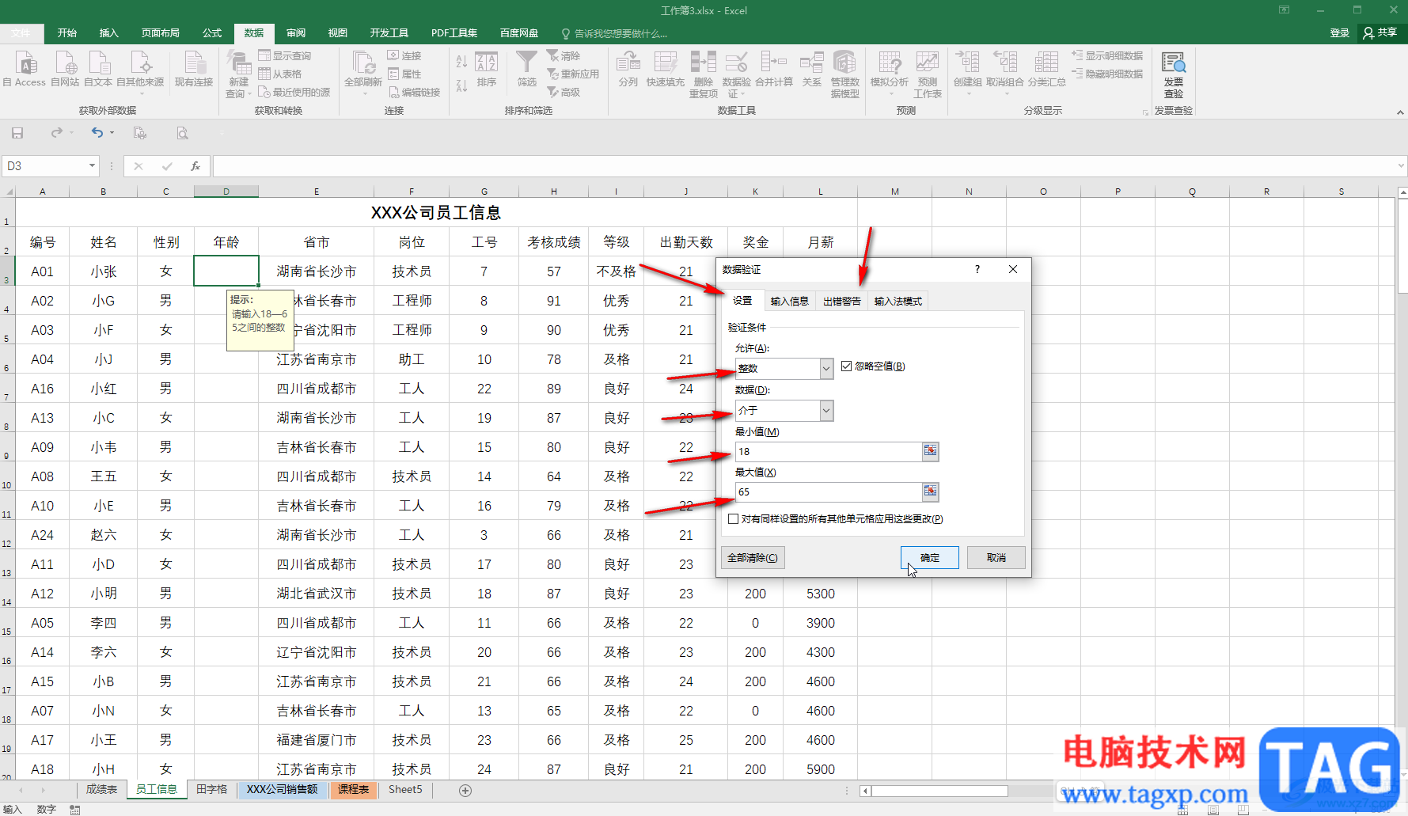Image resolution: width=1408 pixels, height=816 pixels.
Task: Click the 数据验证 data validation icon
Action: [736, 73]
